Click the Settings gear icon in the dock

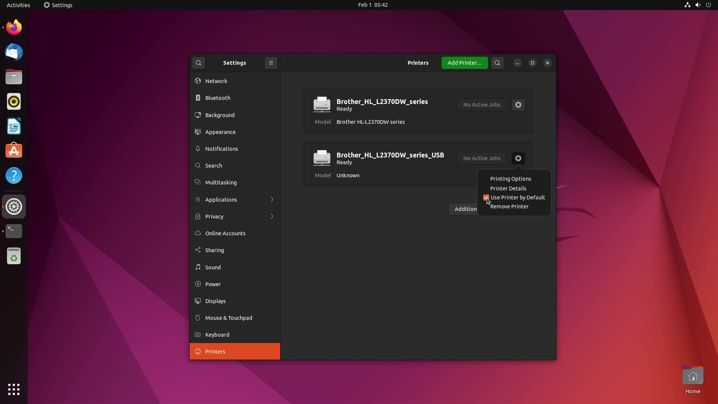coord(14,206)
